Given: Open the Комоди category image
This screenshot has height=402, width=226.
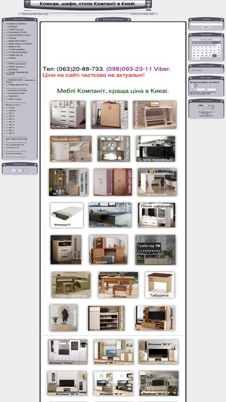Looking at the screenshot, I should pos(68,115).
